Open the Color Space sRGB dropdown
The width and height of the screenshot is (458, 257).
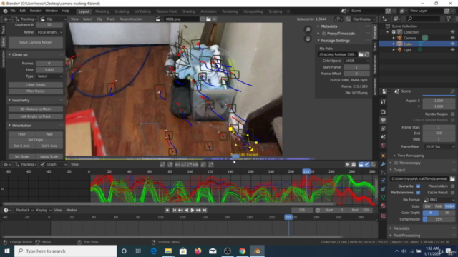356,61
